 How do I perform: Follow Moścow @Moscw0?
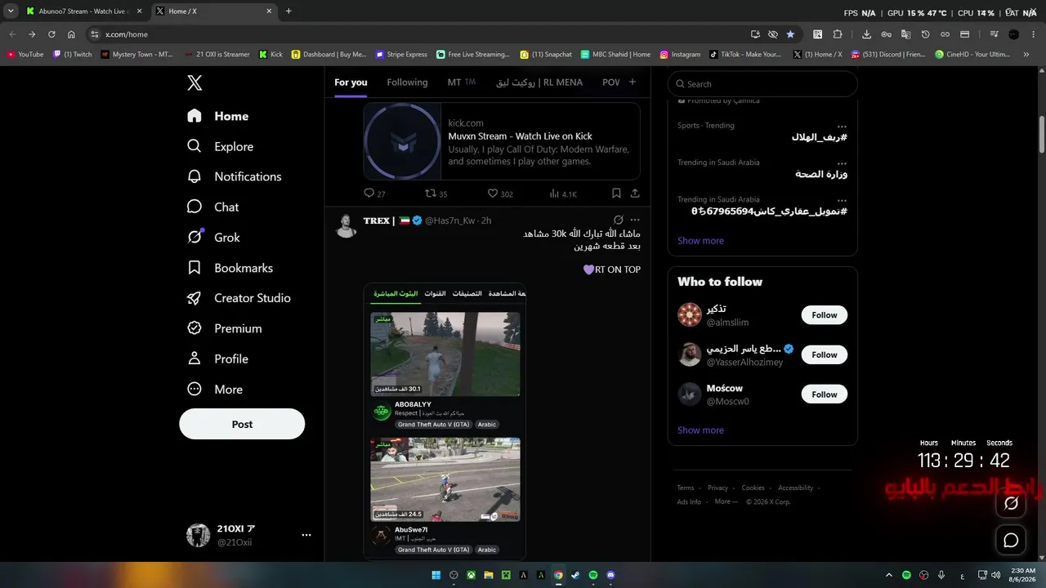825,394
